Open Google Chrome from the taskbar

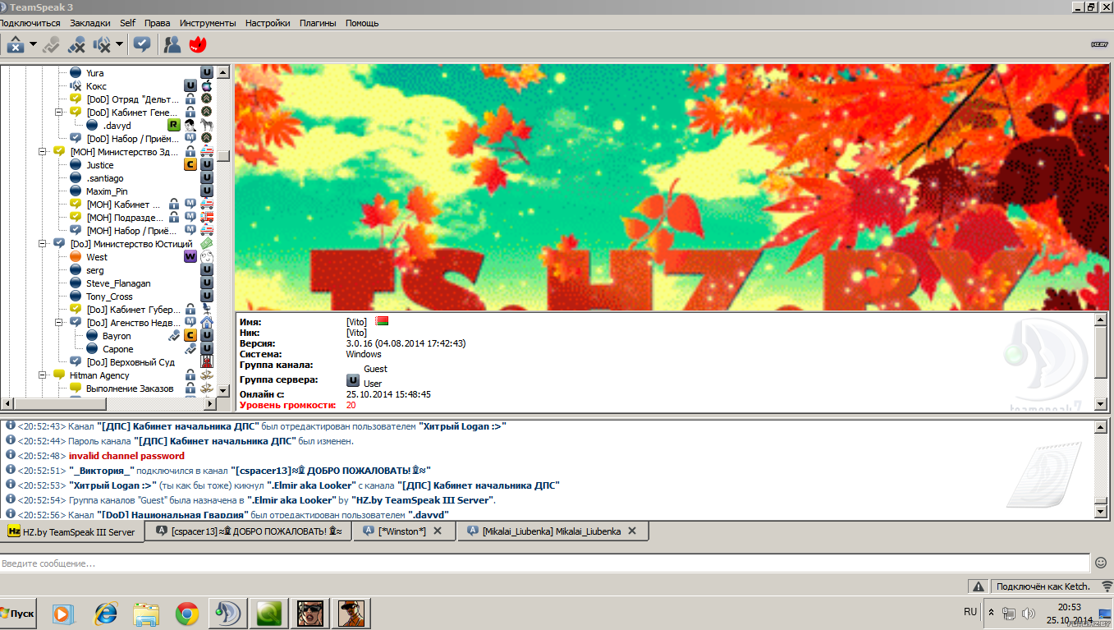click(x=187, y=614)
